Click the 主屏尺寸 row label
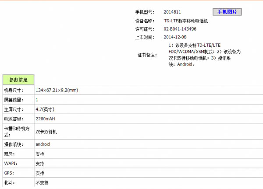 point(14,109)
